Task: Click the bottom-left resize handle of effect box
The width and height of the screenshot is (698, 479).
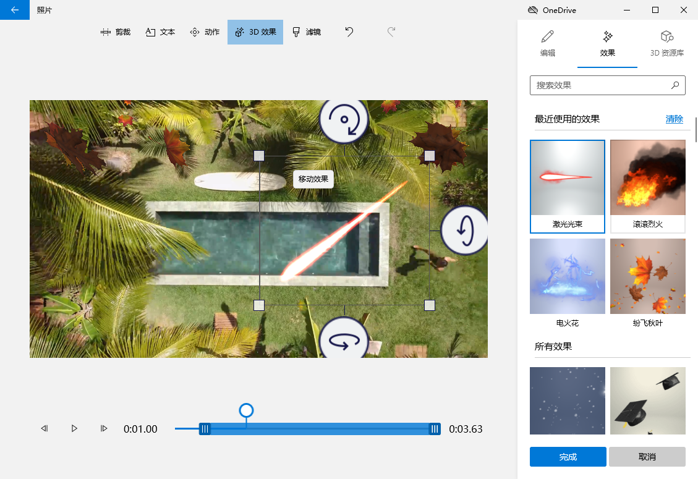Action: pos(259,305)
